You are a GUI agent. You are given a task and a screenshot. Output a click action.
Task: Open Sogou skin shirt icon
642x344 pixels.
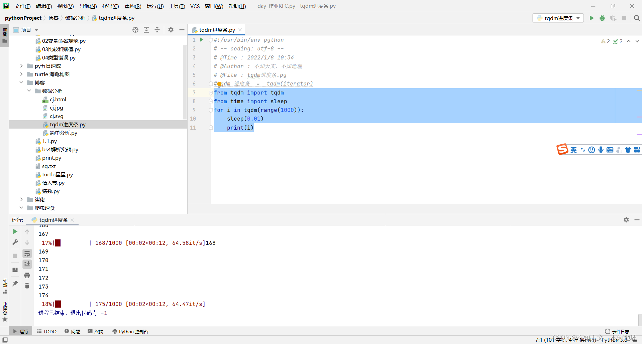pyautogui.click(x=628, y=150)
